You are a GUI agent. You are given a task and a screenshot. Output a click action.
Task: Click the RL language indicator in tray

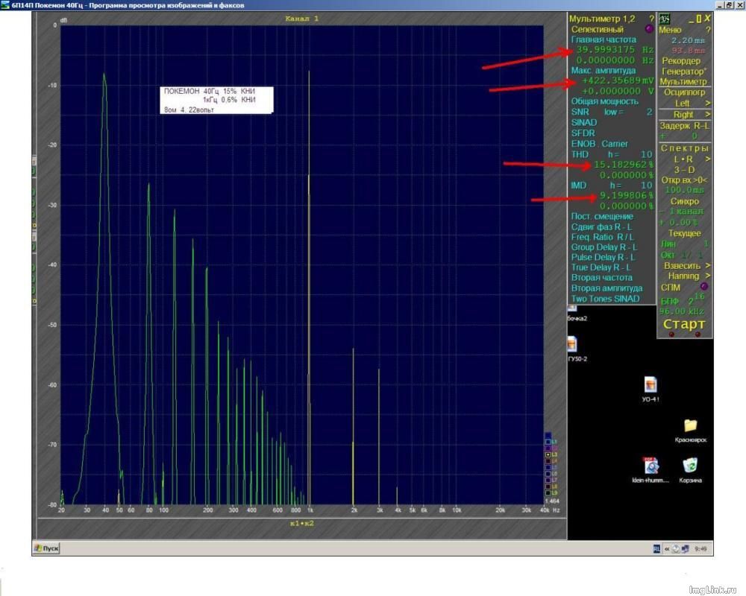[656, 549]
